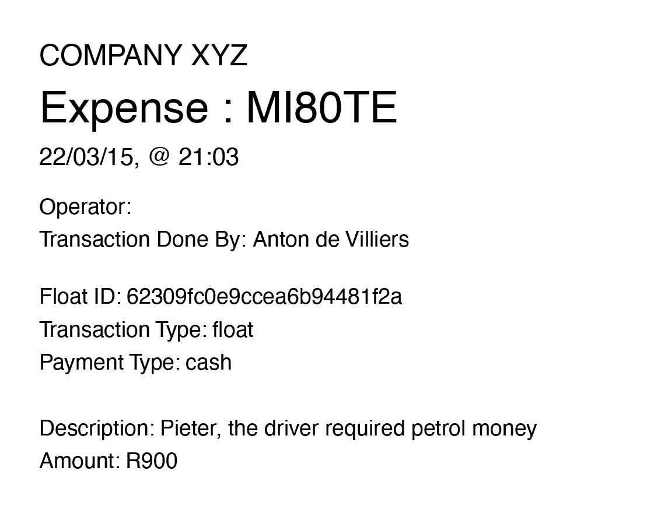Click the @ symbol beside the date
The height and width of the screenshot is (520, 661).
[159, 157]
